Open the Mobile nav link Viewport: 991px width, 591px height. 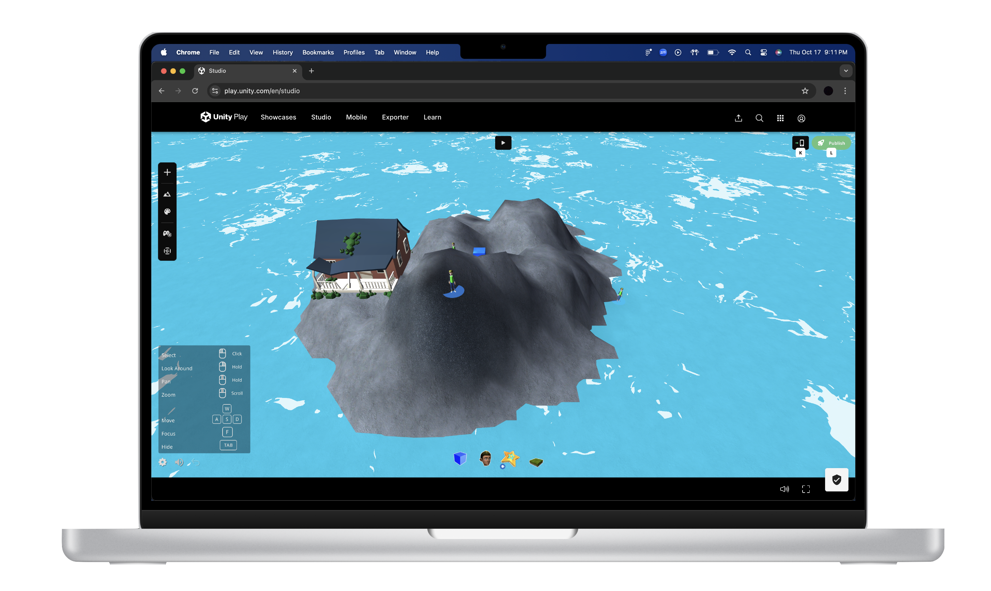[356, 117]
